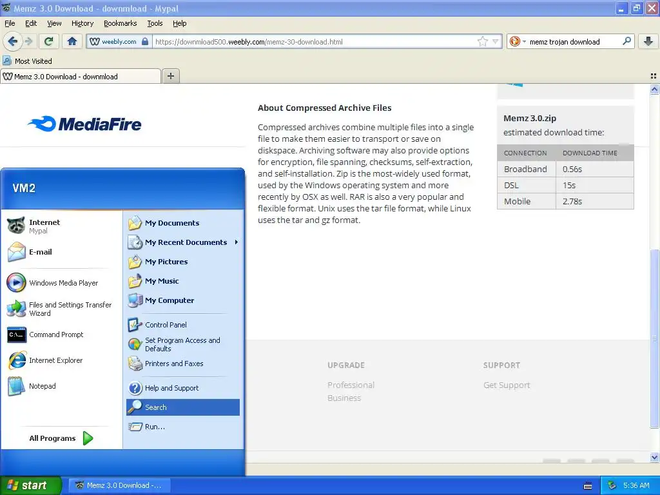660x495 pixels.
Task: Click the magnifier in the search box
Action: [x=626, y=41]
